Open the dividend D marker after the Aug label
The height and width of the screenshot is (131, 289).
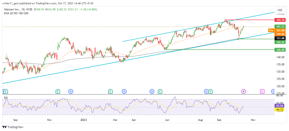pos(206,91)
